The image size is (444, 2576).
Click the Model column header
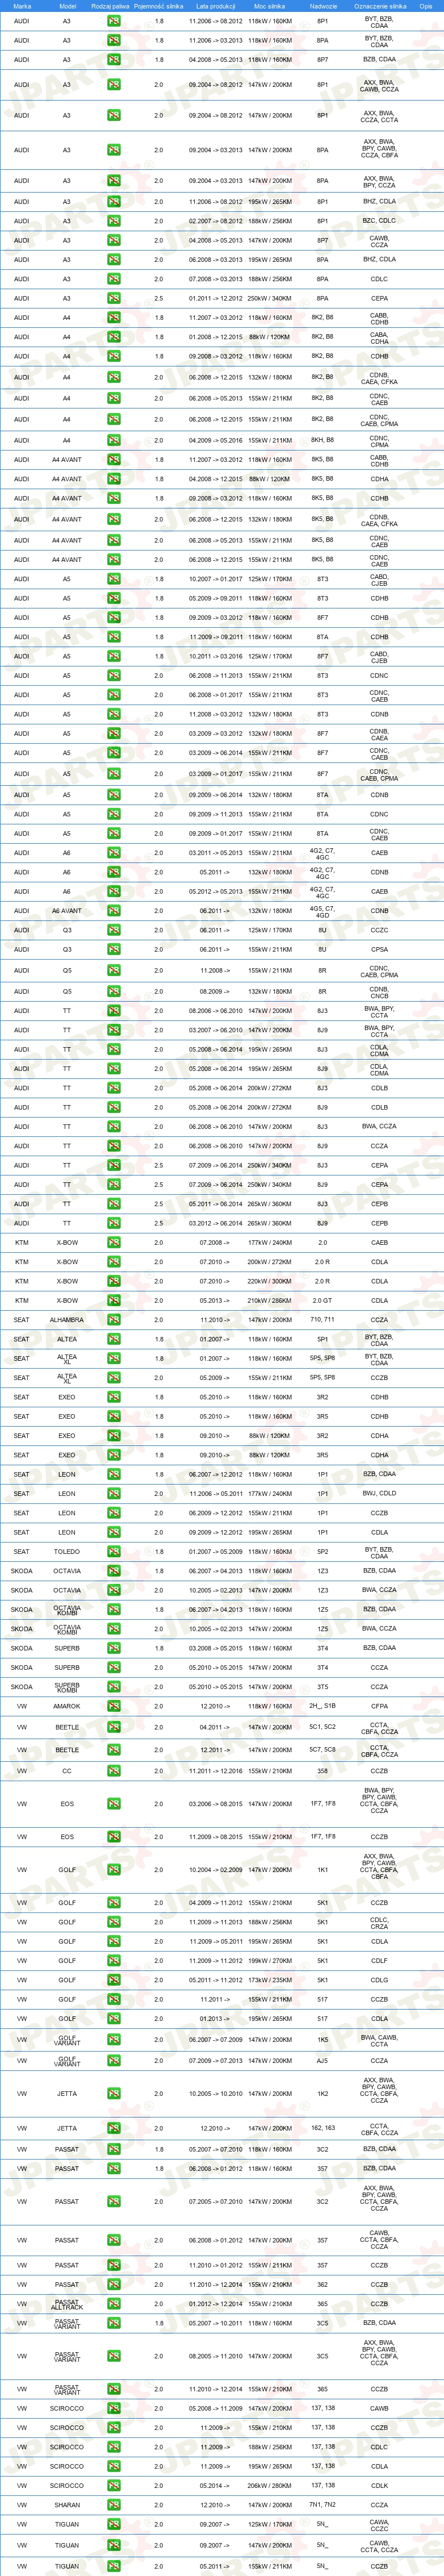[67, 6]
